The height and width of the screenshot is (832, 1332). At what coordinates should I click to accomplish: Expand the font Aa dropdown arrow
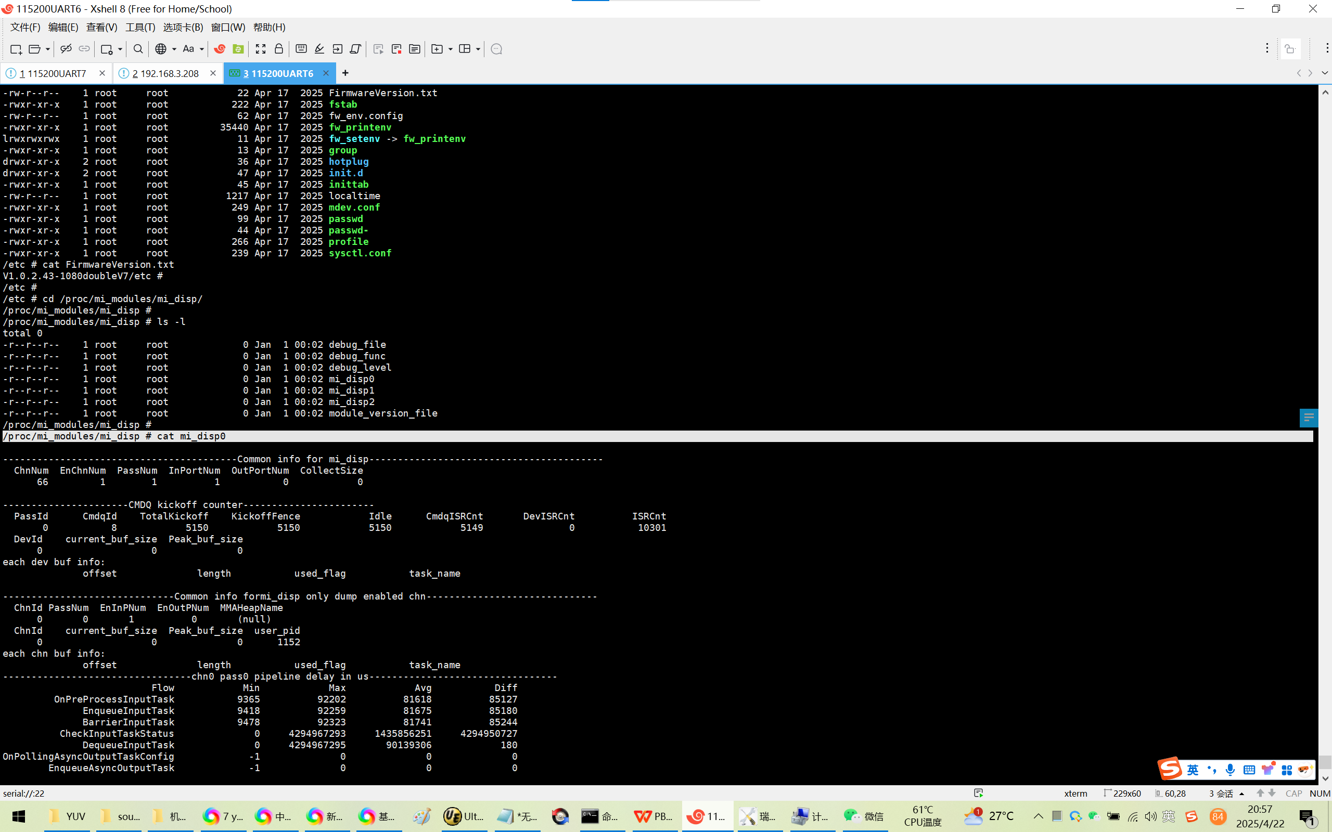pos(202,49)
